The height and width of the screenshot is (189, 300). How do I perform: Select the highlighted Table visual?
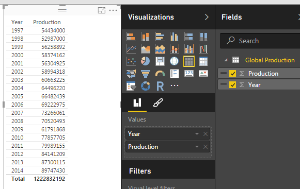coord(189,61)
